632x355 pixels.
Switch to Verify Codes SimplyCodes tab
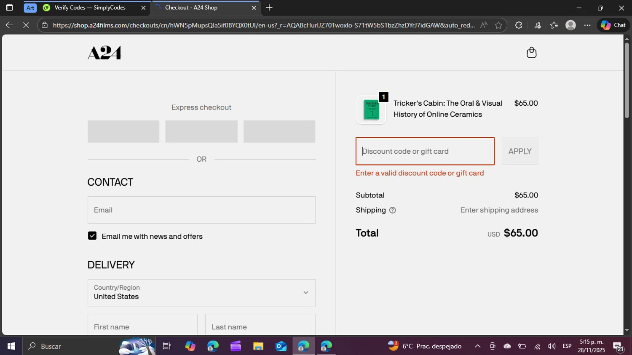pos(90,8)
